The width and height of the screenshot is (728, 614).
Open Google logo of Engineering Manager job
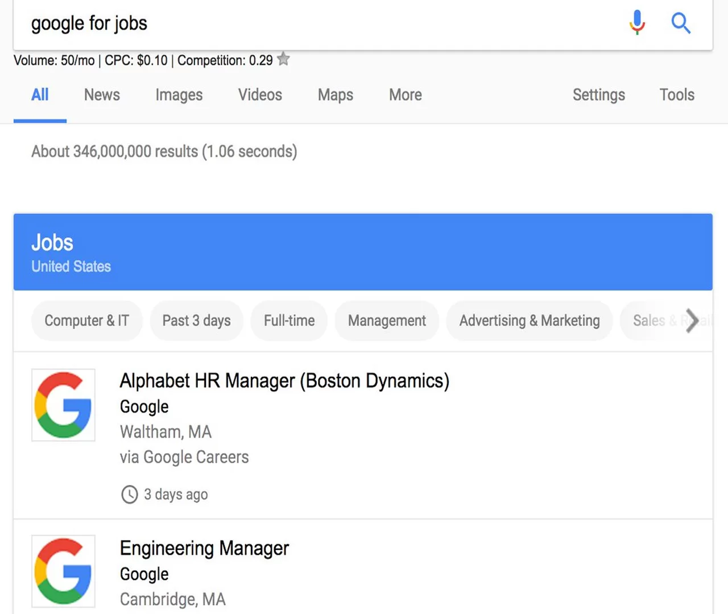coord(63,571)
